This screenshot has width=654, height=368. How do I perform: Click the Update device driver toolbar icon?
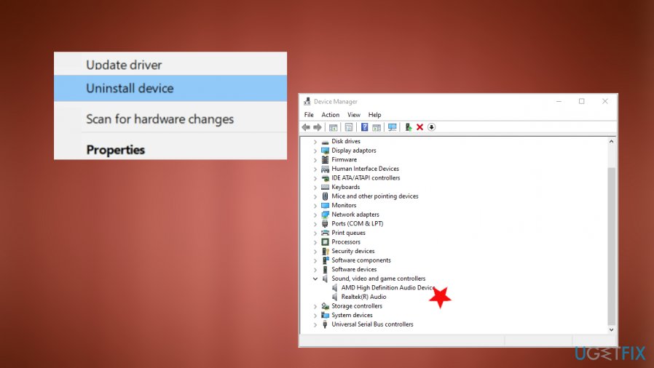(409, 127)
